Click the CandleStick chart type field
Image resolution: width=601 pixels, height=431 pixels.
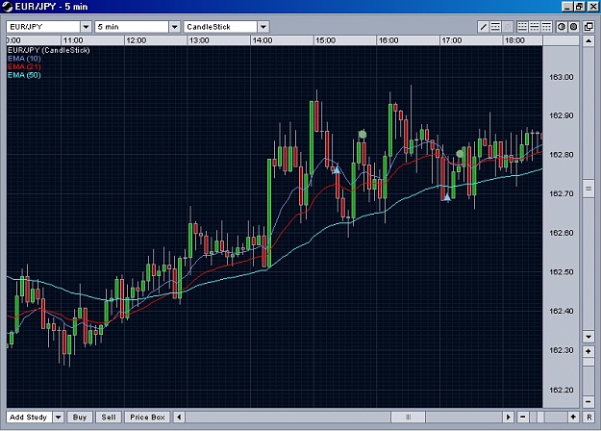click(220, 27)
